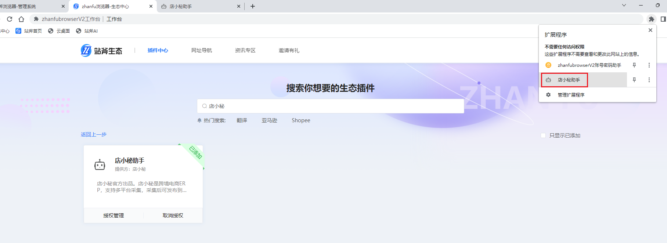
Task: Open the tab search chevron in the title bar
Action: (624, 5)
